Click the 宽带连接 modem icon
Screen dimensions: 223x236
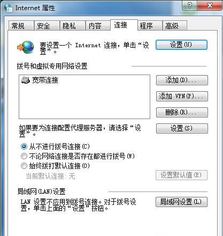tap(26, 80)
